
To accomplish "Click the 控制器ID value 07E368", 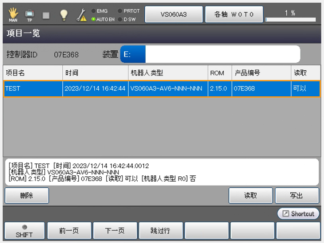I will (66, 55).
